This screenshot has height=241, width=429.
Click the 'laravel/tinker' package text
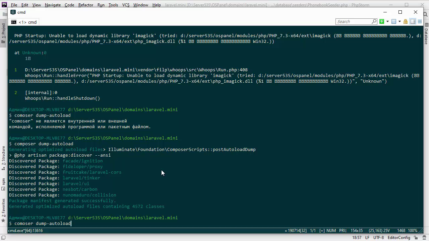[81, 178]
